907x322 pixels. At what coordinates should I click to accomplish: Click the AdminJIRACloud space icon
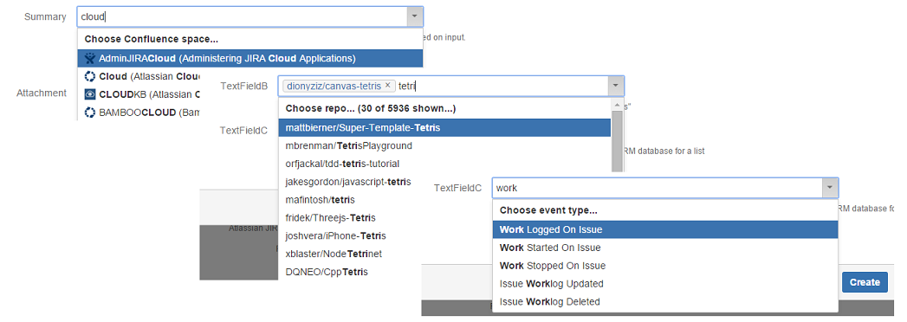point(89,58)
